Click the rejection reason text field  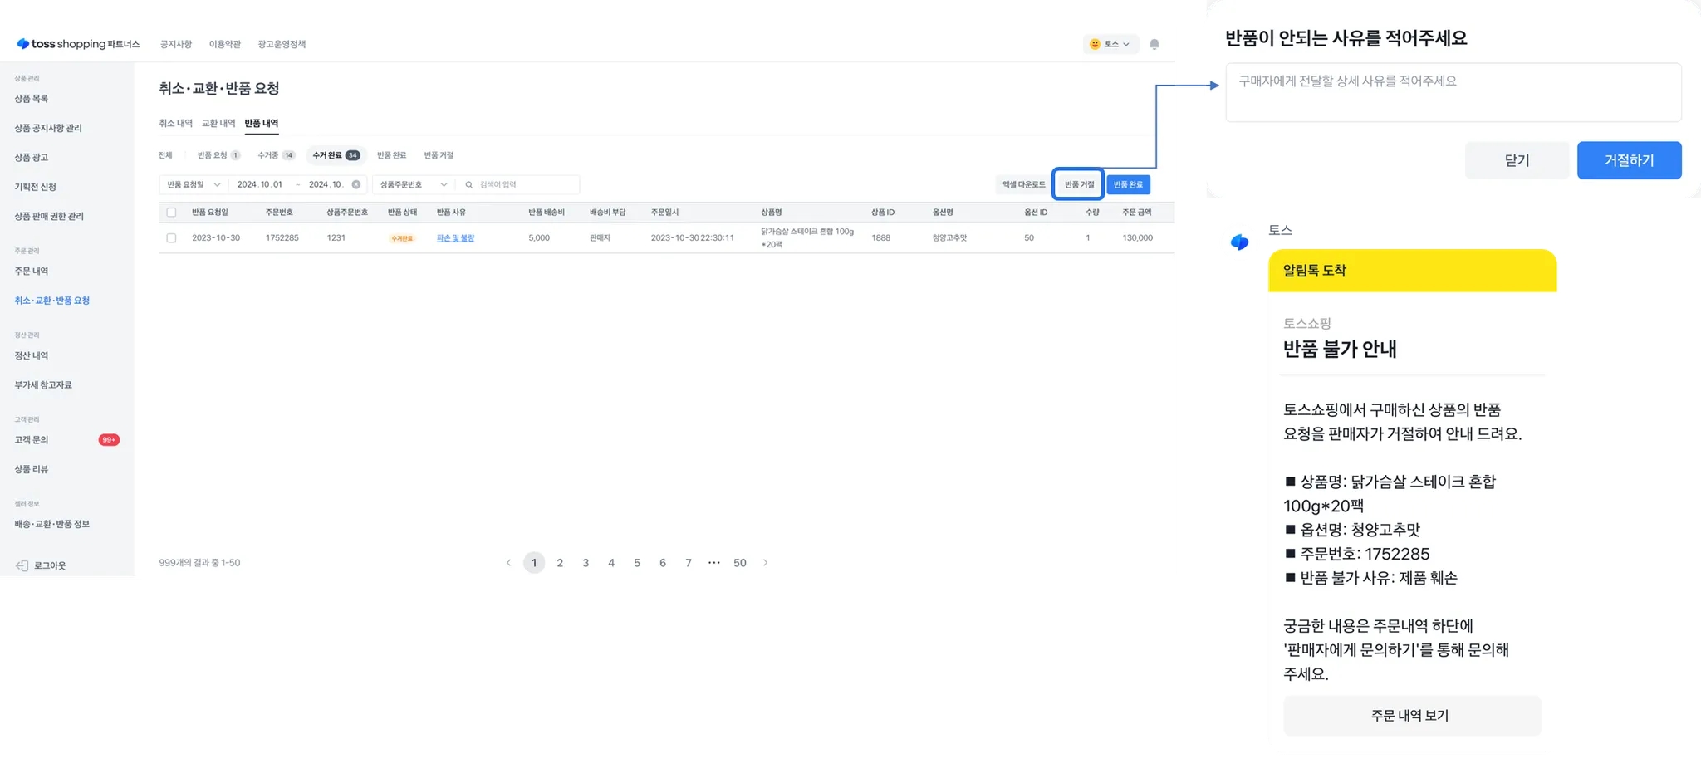tap(1453, 92)
